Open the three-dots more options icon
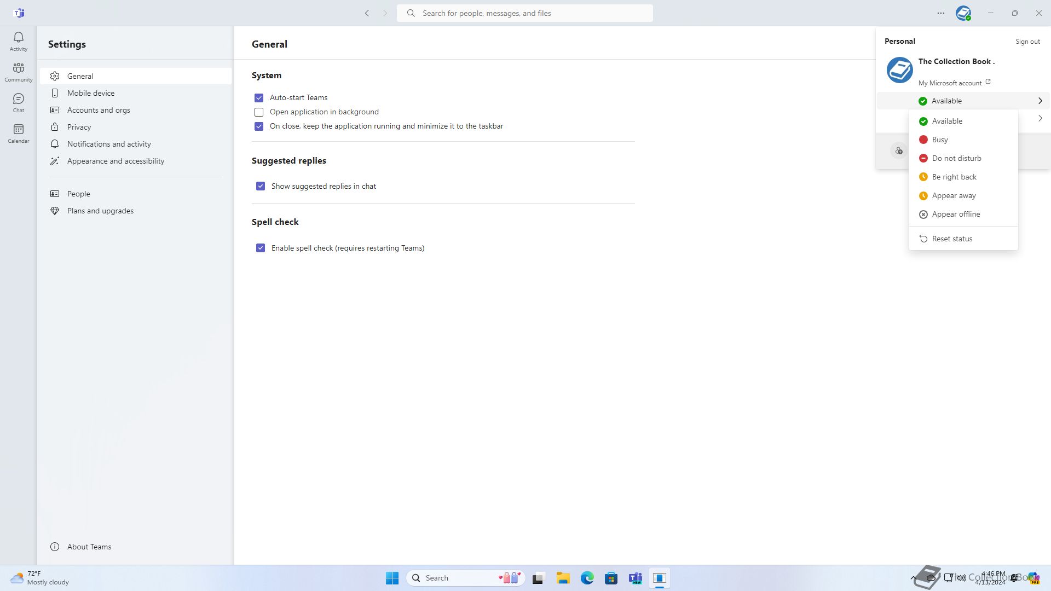 940,13
